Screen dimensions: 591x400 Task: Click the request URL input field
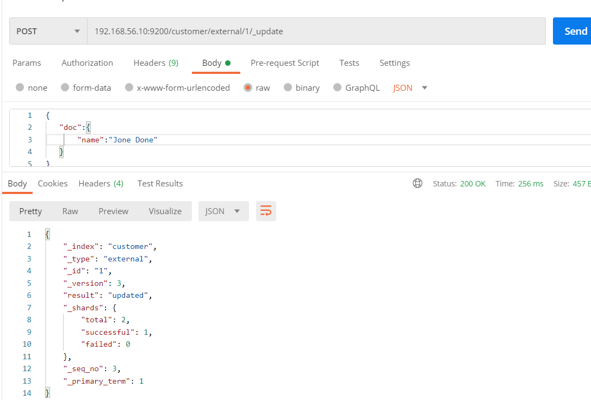point(316,31)
